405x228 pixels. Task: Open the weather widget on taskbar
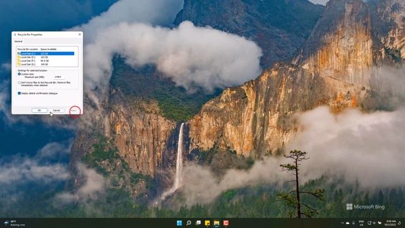point(14,223)
